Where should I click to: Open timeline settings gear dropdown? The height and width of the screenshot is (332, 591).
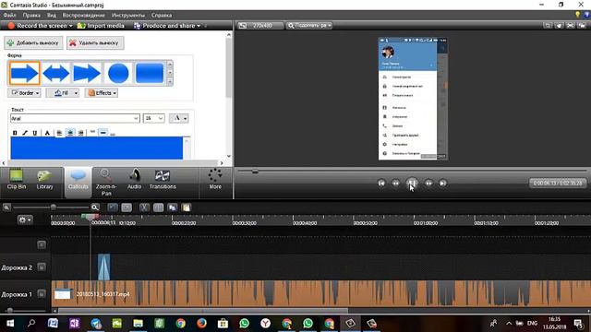pos(25,219)
